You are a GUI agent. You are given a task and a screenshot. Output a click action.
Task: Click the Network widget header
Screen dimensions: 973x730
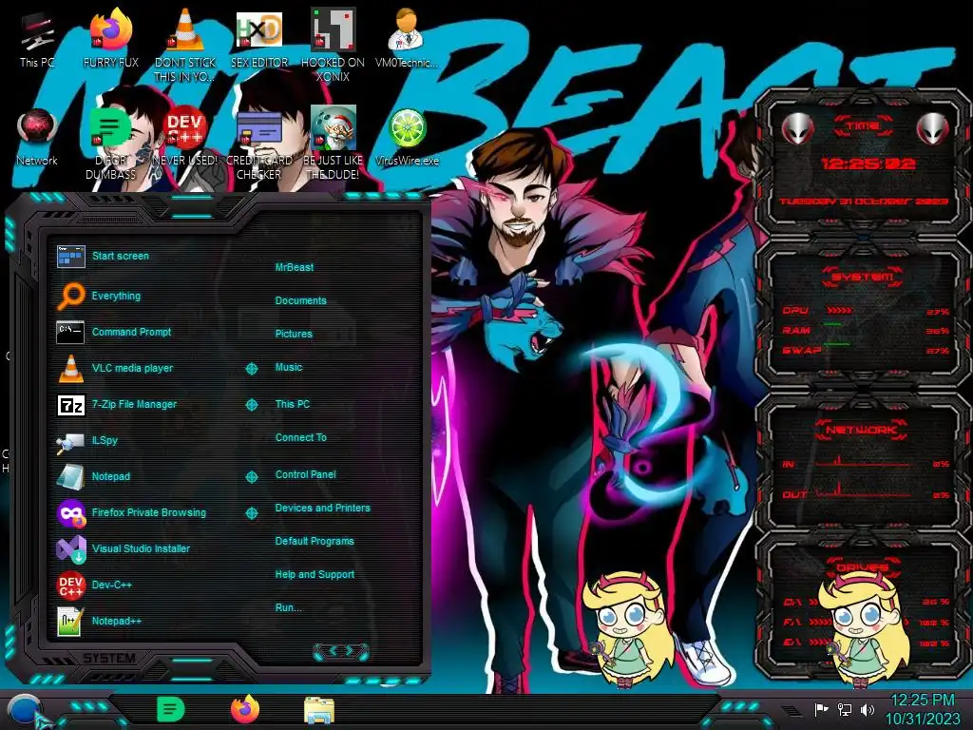[x=861, y=430]
